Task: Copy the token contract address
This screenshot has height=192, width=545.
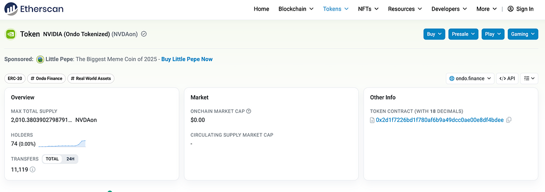Action: 509,120
